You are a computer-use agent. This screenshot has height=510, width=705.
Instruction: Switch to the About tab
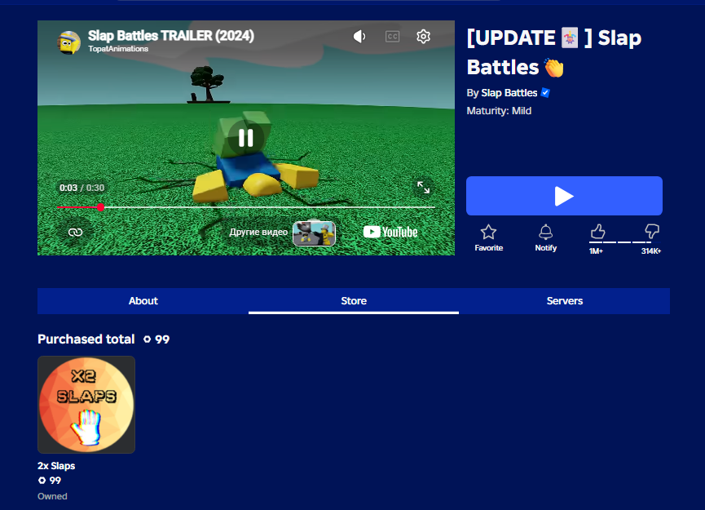click(143, 300)
